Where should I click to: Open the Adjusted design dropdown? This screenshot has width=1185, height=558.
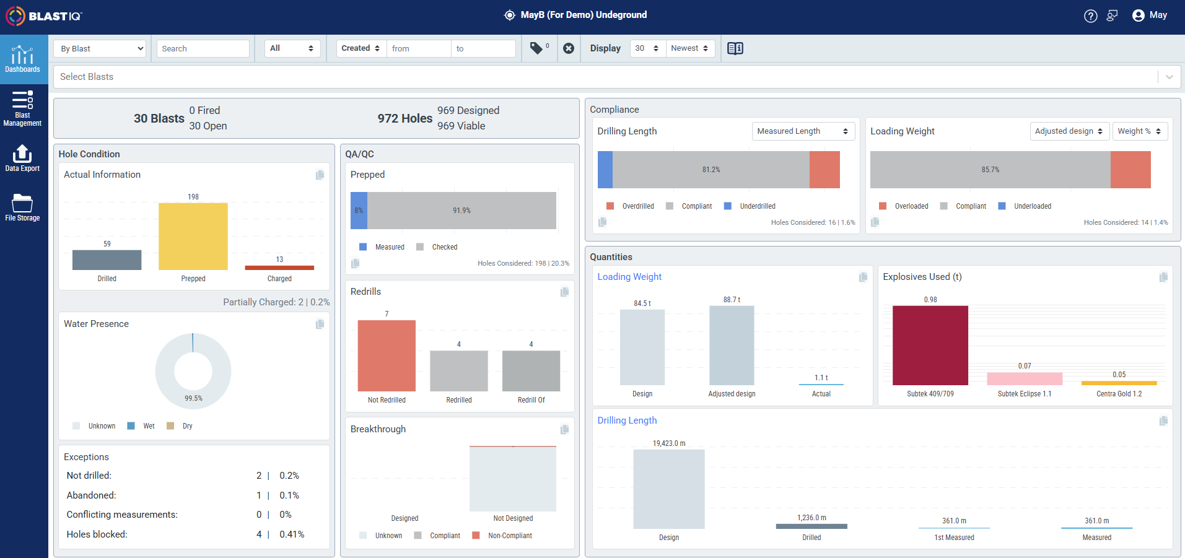1069,131
